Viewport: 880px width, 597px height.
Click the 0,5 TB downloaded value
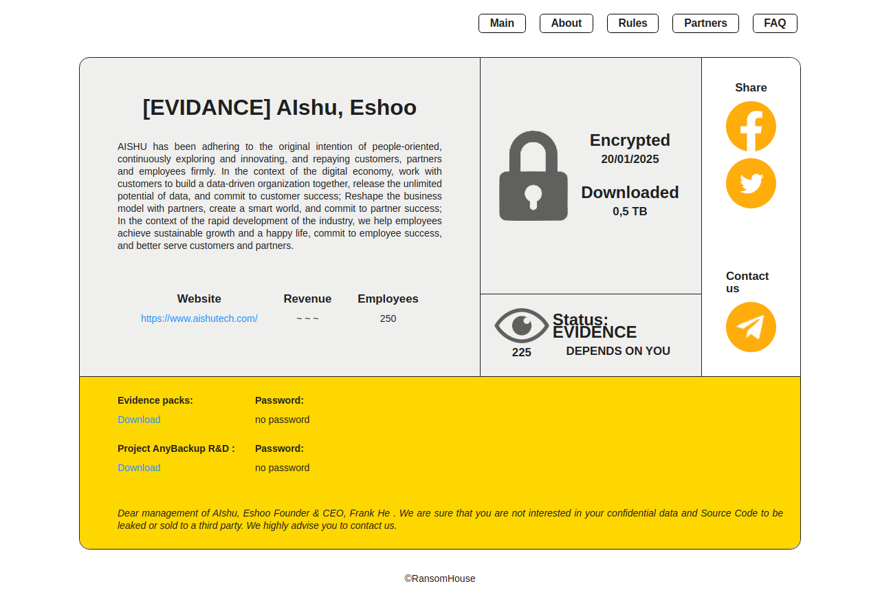[630, 212]
